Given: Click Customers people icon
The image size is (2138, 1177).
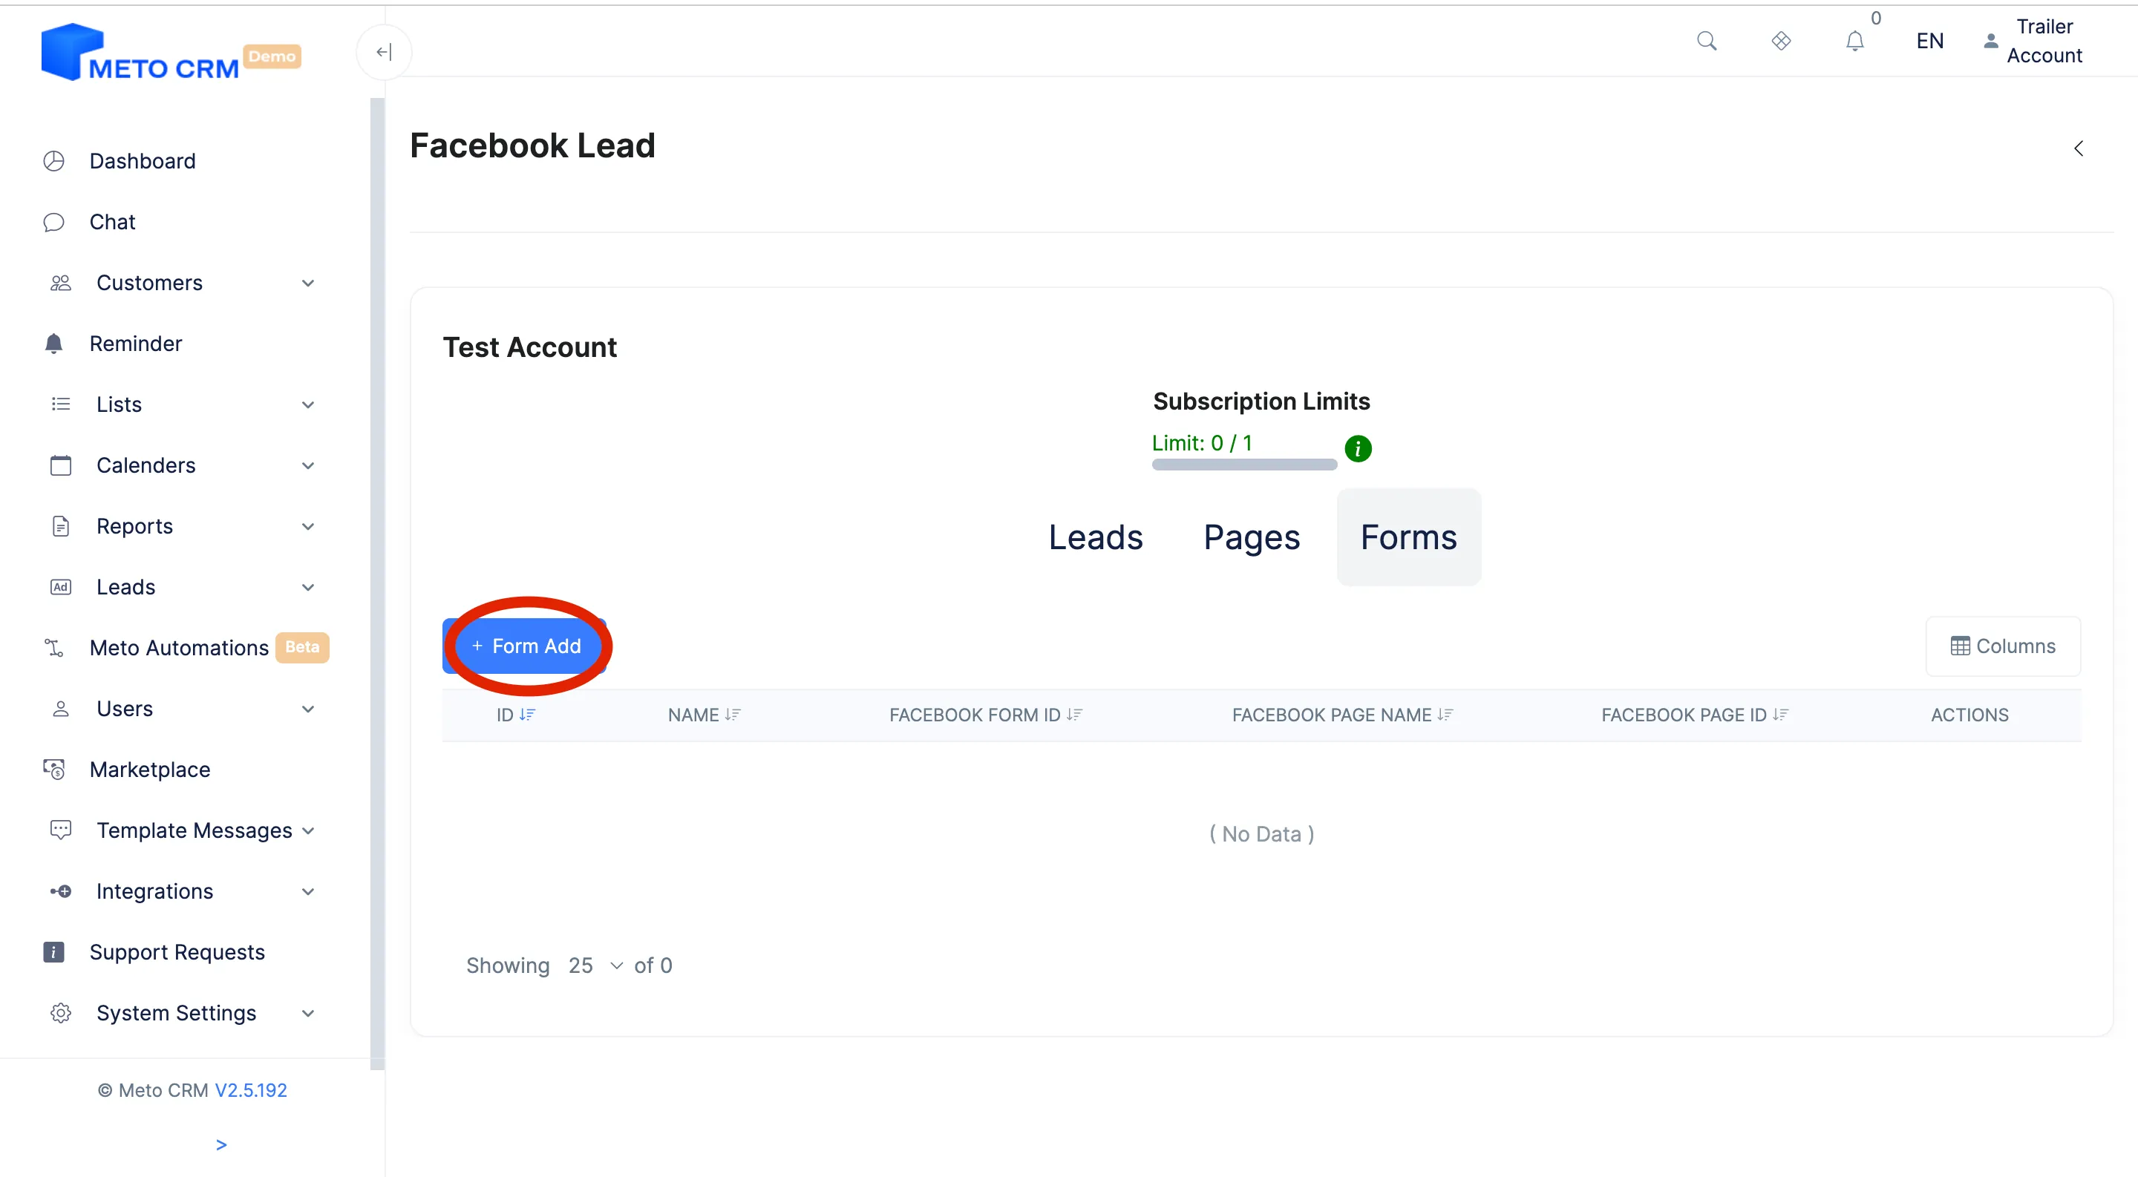Looking at the screenshot, I should pos(61,283).
